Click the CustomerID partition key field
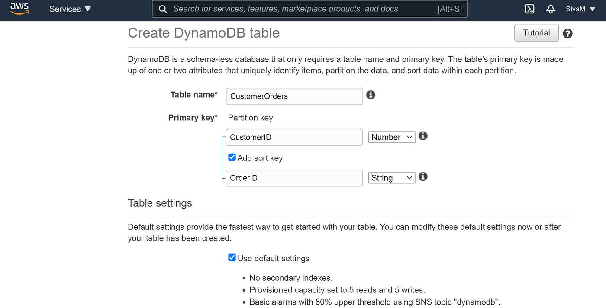 294,137
